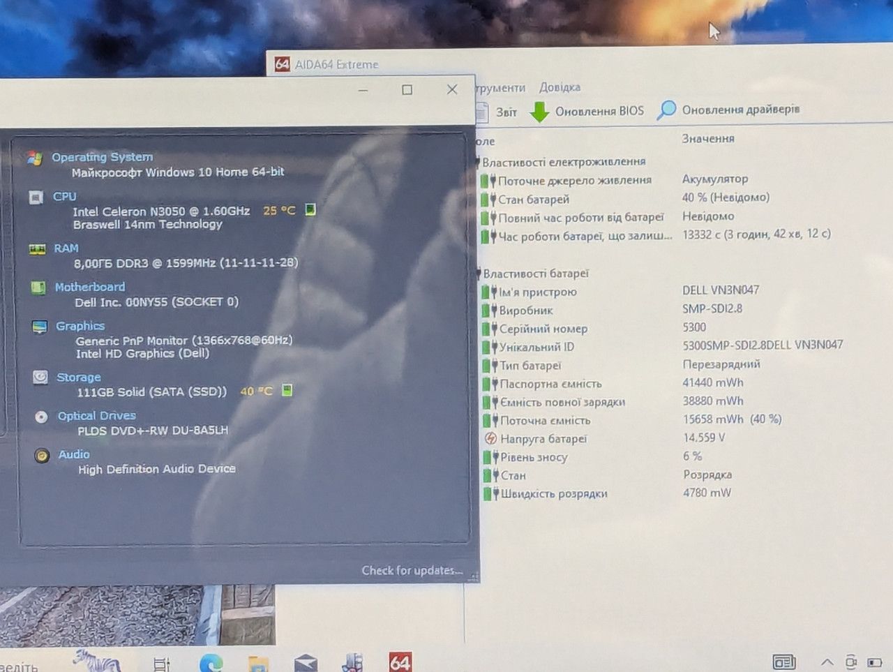Click the CPU chip icon in Speccy
This screenshot has height=672, width=893.
click(x=36, y=197)
